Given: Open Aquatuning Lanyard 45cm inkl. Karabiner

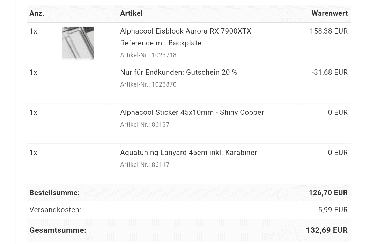Looking at the screenshot, I should coord(188,153).
